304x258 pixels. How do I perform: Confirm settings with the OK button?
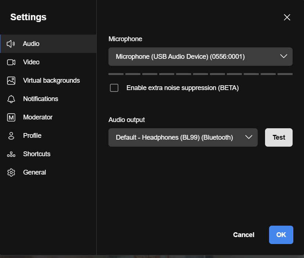281,235
